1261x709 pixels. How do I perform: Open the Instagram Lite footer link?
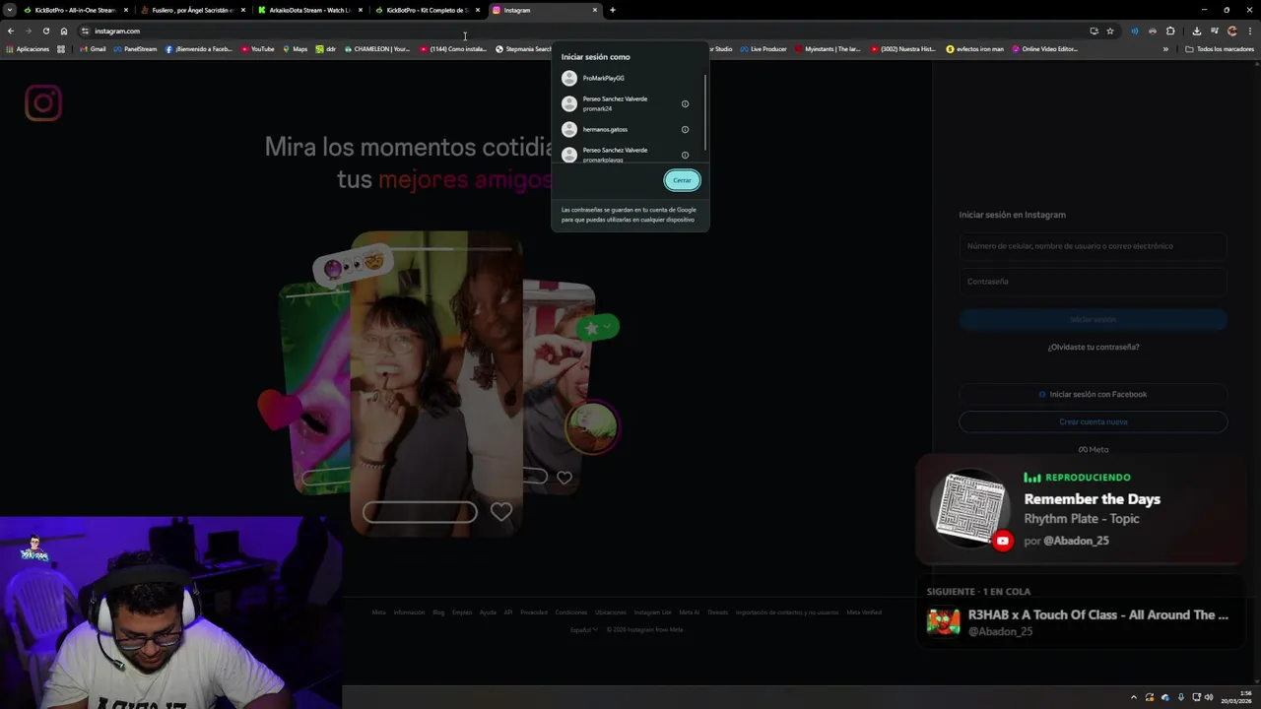652,612
